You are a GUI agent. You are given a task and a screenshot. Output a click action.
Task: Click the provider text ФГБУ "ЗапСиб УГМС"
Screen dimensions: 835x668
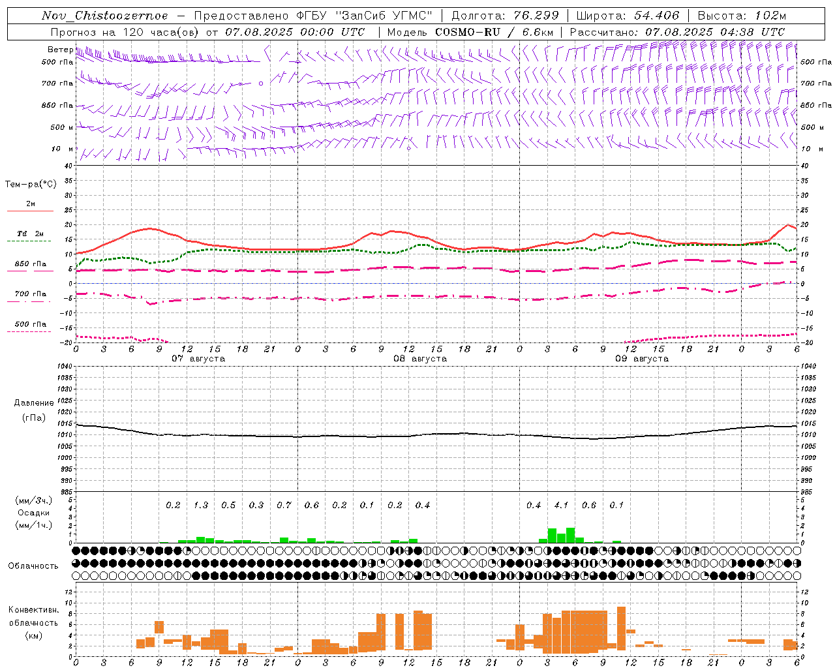[x=365, y=16]
